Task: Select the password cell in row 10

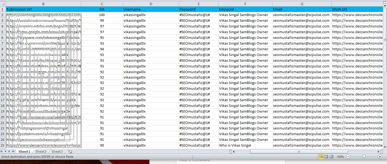Action: pyautogui.click(x=199, y=60)
